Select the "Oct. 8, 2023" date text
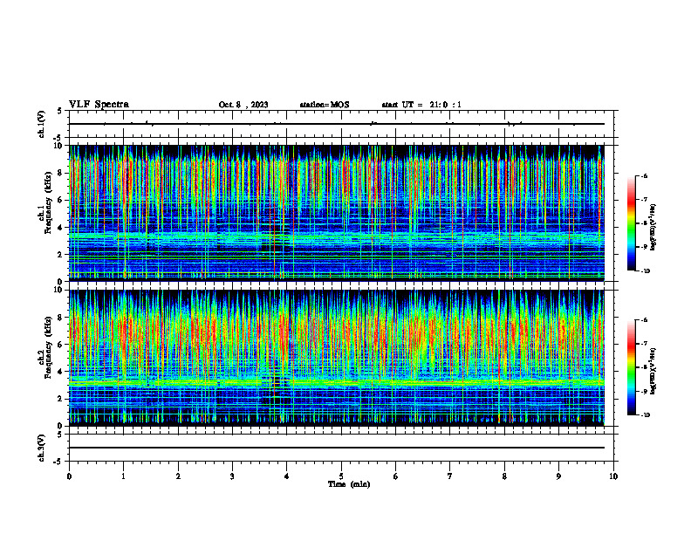The width and height of the screenshot is (691, 534). pyautogui.click(x=243, y=105)
